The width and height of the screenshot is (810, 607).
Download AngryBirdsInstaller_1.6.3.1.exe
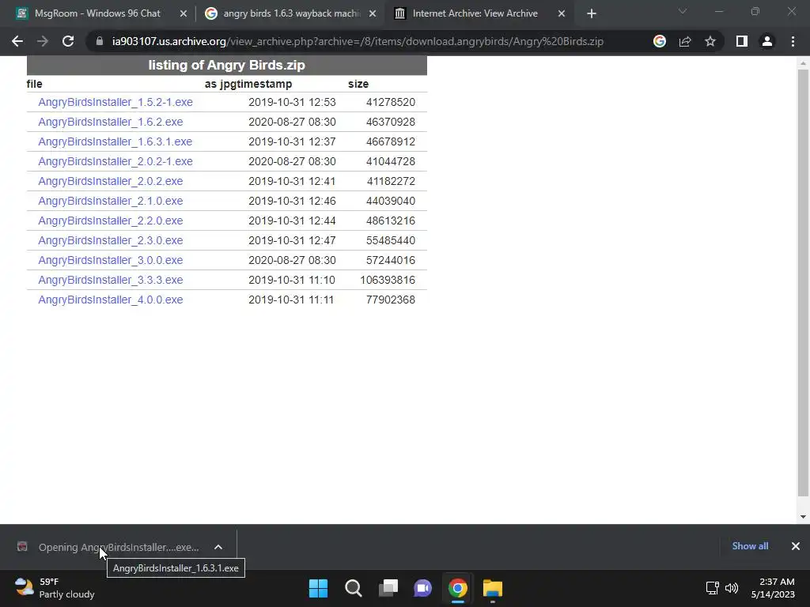tap(115, 141)
